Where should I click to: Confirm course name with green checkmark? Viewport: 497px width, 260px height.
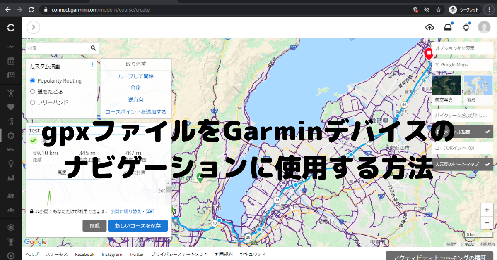(34, 141)
